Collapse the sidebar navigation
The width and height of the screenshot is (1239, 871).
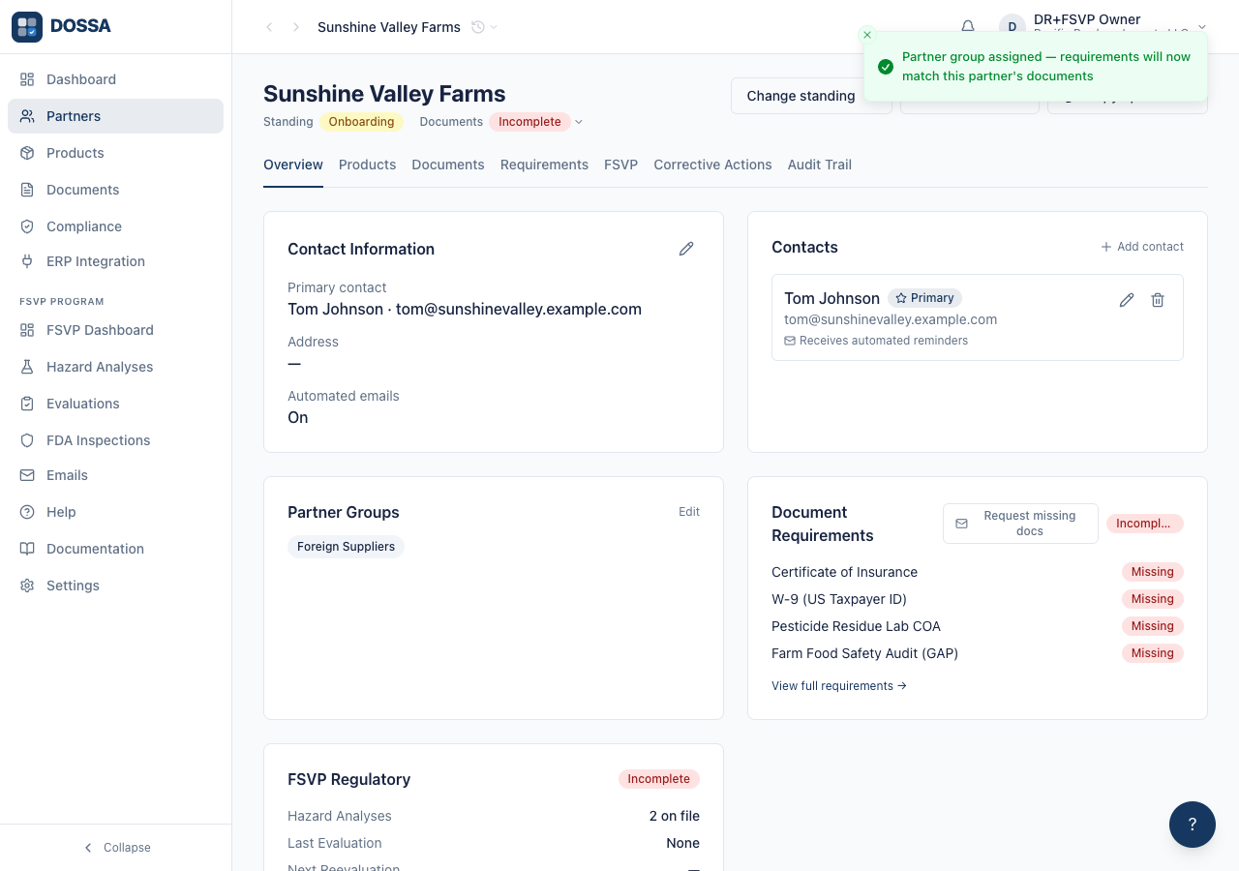coord(116,848)
